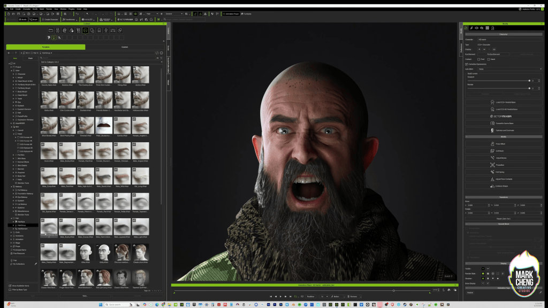This screenshot has width=548, height=308.
Task: Toggle Contact Foot checkbox
Action: 478,59
